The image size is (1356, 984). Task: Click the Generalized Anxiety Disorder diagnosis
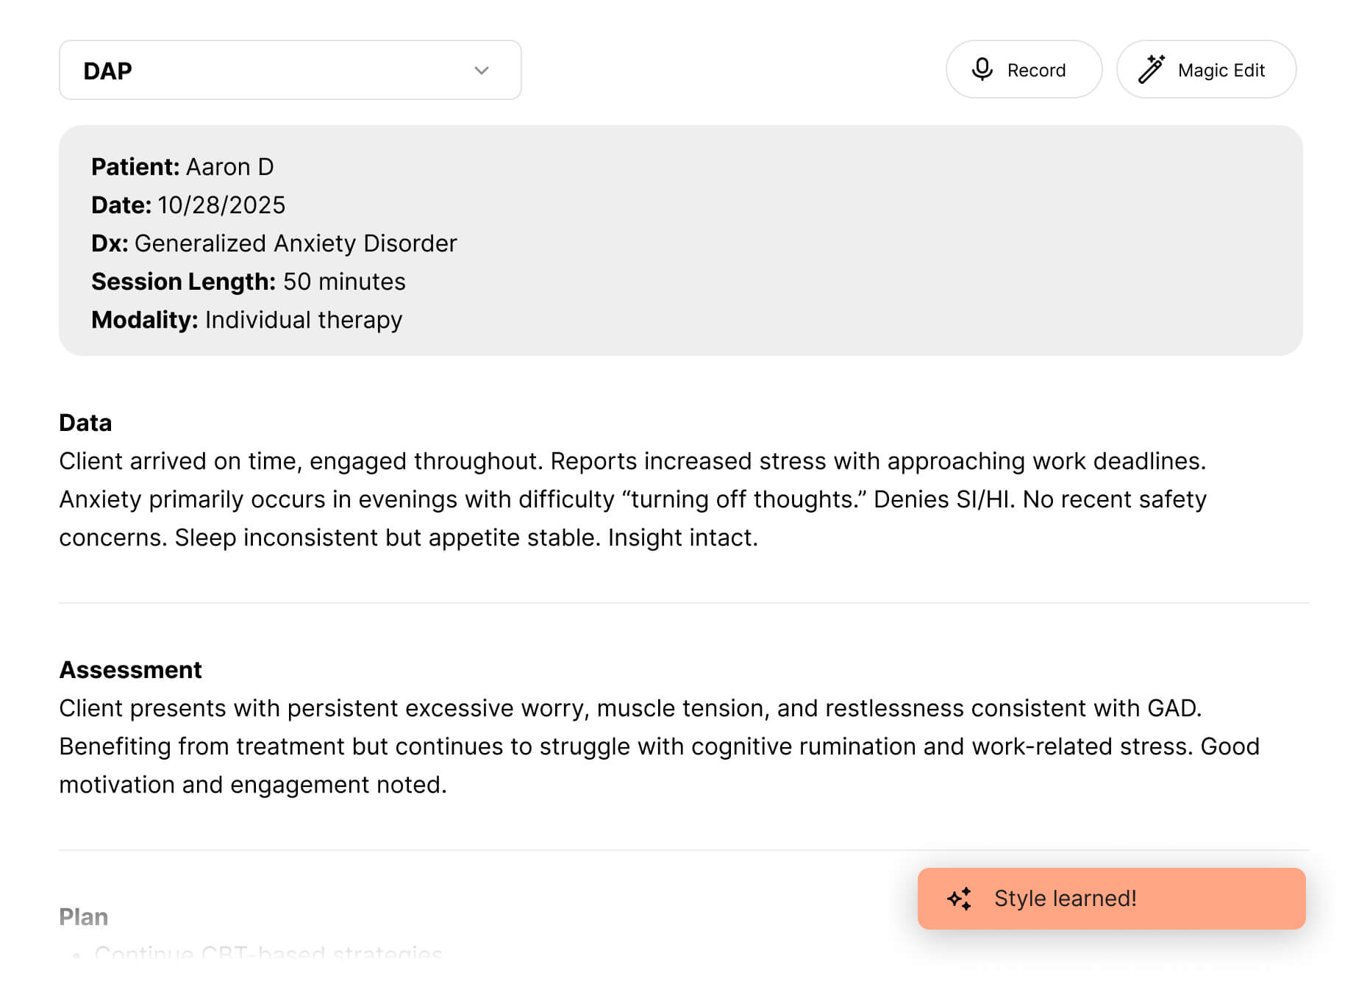296,243
